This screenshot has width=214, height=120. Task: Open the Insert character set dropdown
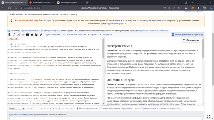(17, 109)
